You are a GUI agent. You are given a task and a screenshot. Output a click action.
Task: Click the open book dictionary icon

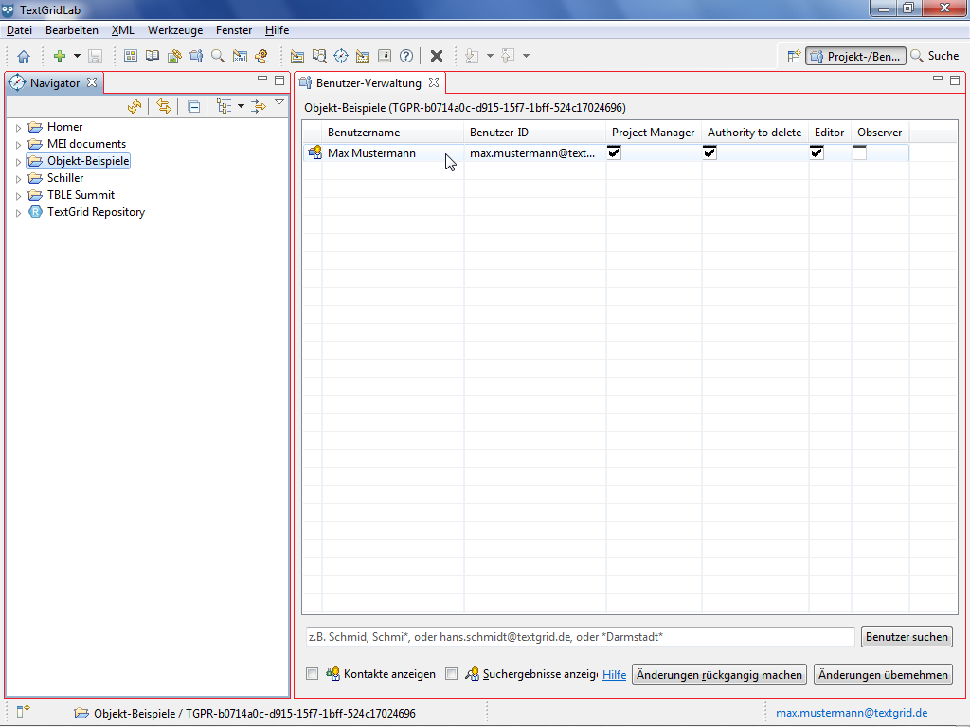(x=153, y=57)
